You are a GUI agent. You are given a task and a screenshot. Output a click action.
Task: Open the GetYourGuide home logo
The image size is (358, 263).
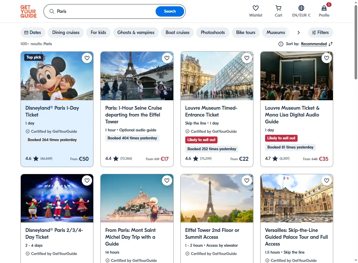click(29, 11)
